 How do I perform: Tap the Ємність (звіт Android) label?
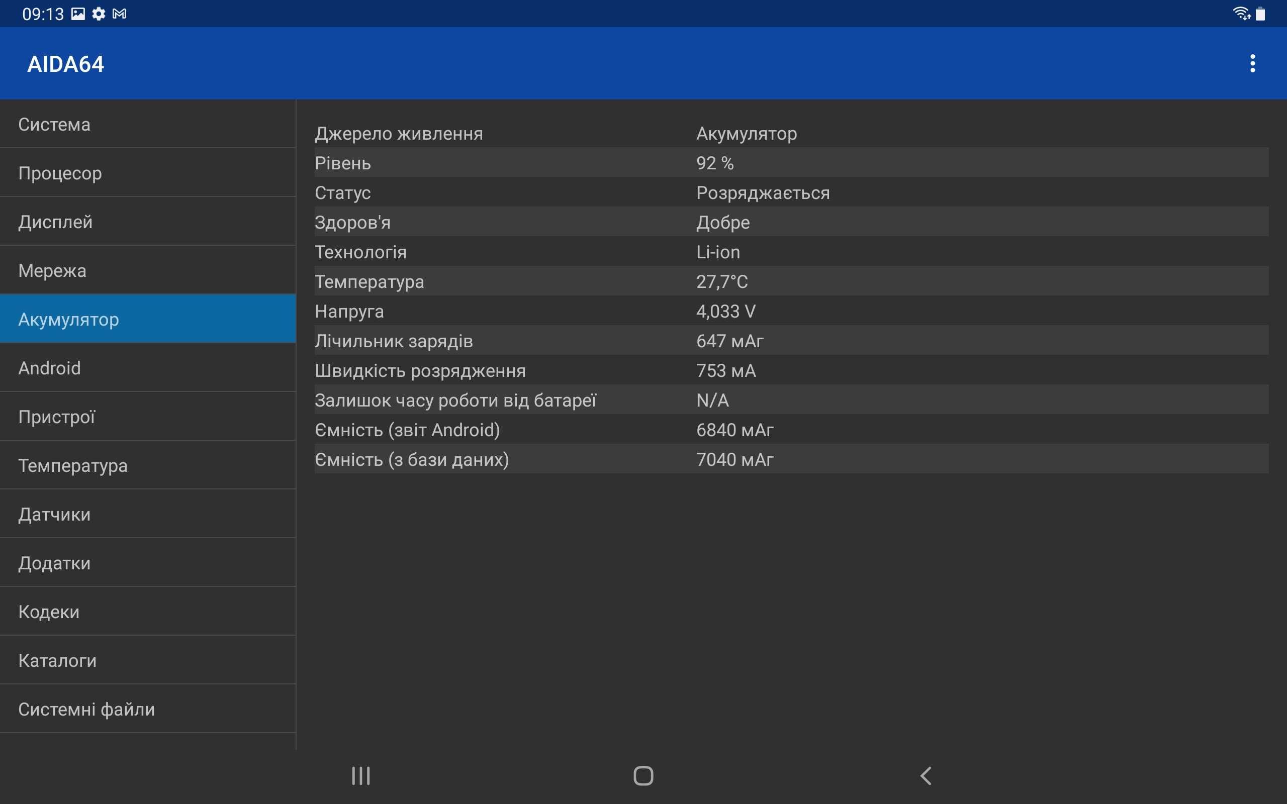coord(407,430)
